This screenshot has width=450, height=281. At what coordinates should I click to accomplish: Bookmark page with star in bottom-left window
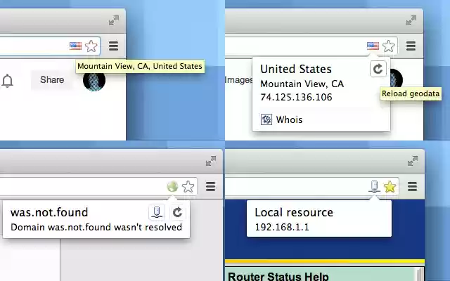[x=188, y=187]
